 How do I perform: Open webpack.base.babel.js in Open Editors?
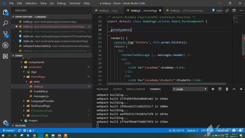pyautogui.click(x=52, y=46)
